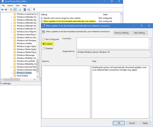
Task: Click the Apply button
Action: tap(145, 123)
